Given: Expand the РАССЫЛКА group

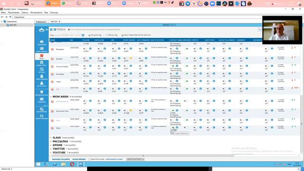Looking at the screenshot, I should [51, 142].
